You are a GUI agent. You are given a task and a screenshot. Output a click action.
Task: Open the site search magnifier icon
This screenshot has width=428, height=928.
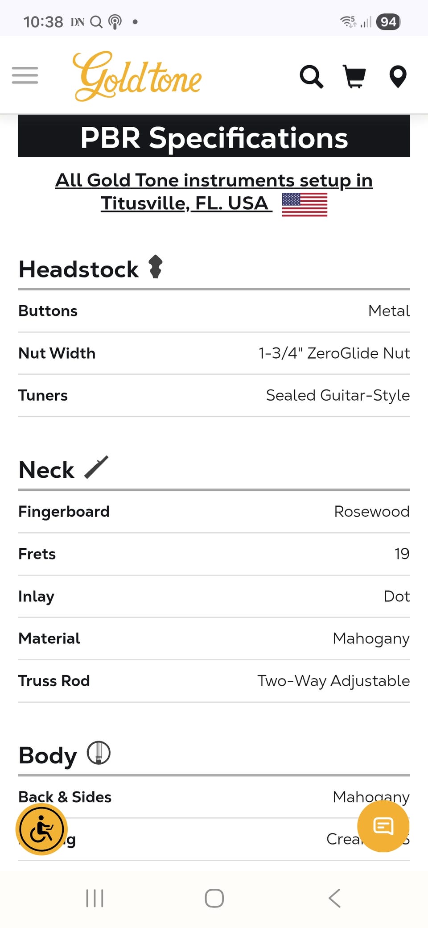pos(311,77)
